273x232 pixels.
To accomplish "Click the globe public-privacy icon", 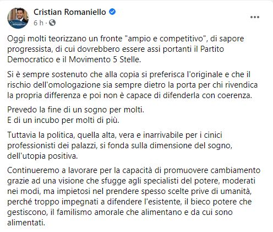I will pyautogui.click(x=52, y=23).
